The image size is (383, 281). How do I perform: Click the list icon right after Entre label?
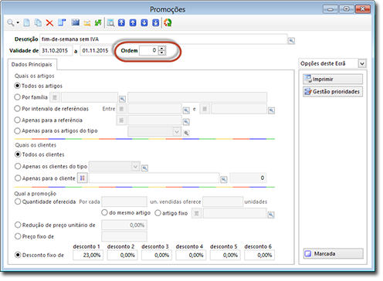(x=121, y=109)
